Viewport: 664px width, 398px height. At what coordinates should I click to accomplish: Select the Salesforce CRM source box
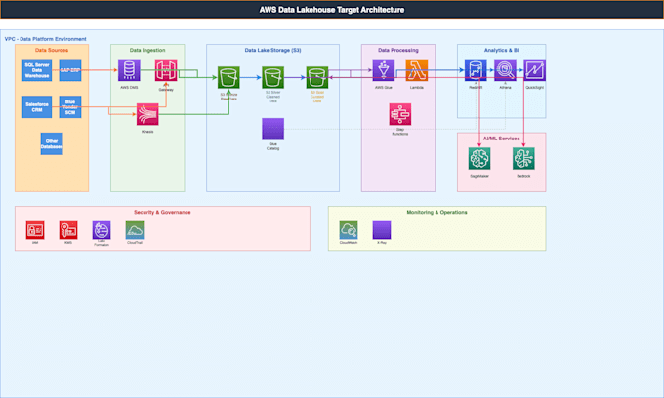pyautogui.click(x=37, y=107)
